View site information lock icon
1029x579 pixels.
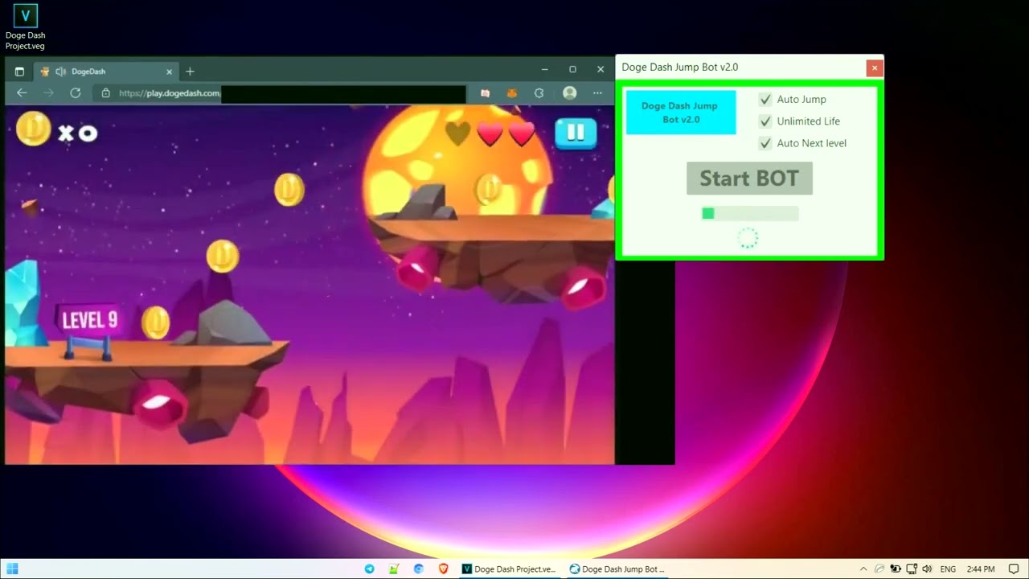106,93
